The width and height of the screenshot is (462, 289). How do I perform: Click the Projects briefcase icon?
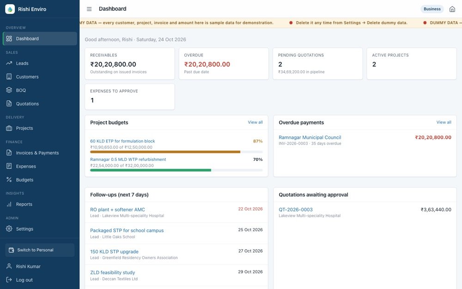pyautogui.click(x=9, y=128)
